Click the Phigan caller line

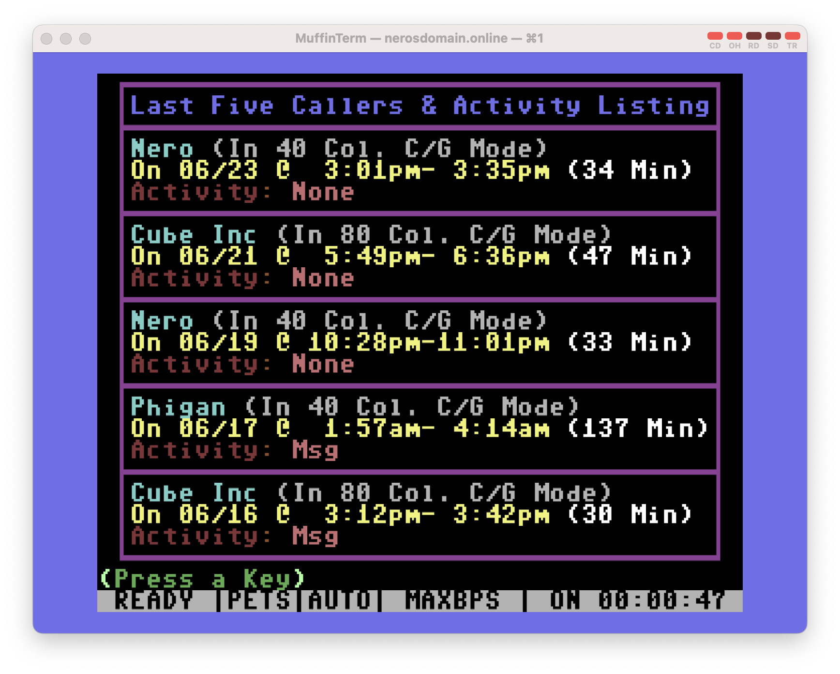(355, 407)
